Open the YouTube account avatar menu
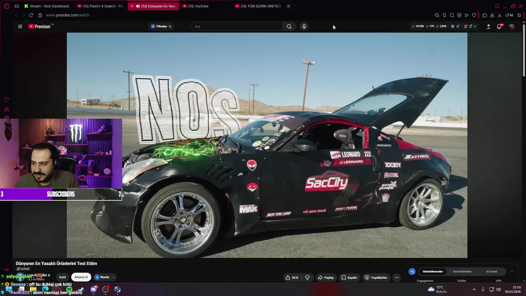The width and height of the screenshot is (526, 296). click(x=512, y=26)
